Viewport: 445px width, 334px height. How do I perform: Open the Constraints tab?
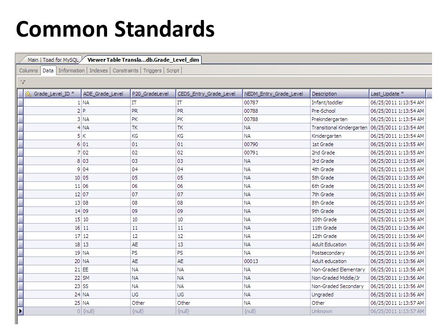[126, 71]
